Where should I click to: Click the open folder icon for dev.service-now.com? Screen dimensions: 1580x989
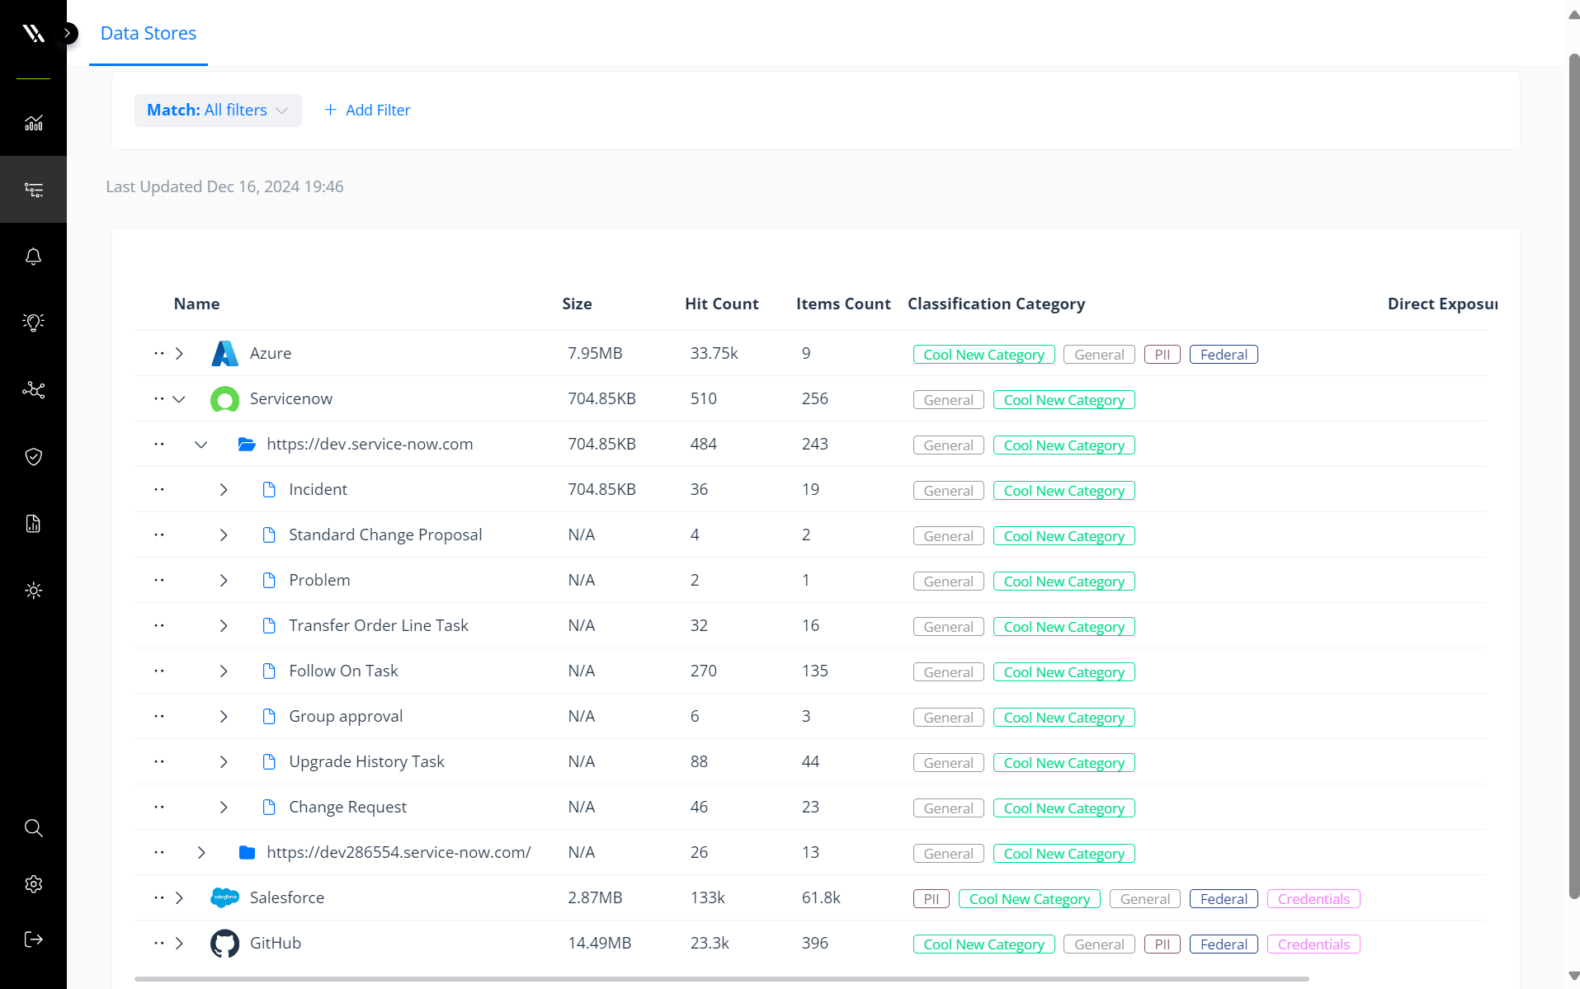pyautogui.click(x=247, y=445)
